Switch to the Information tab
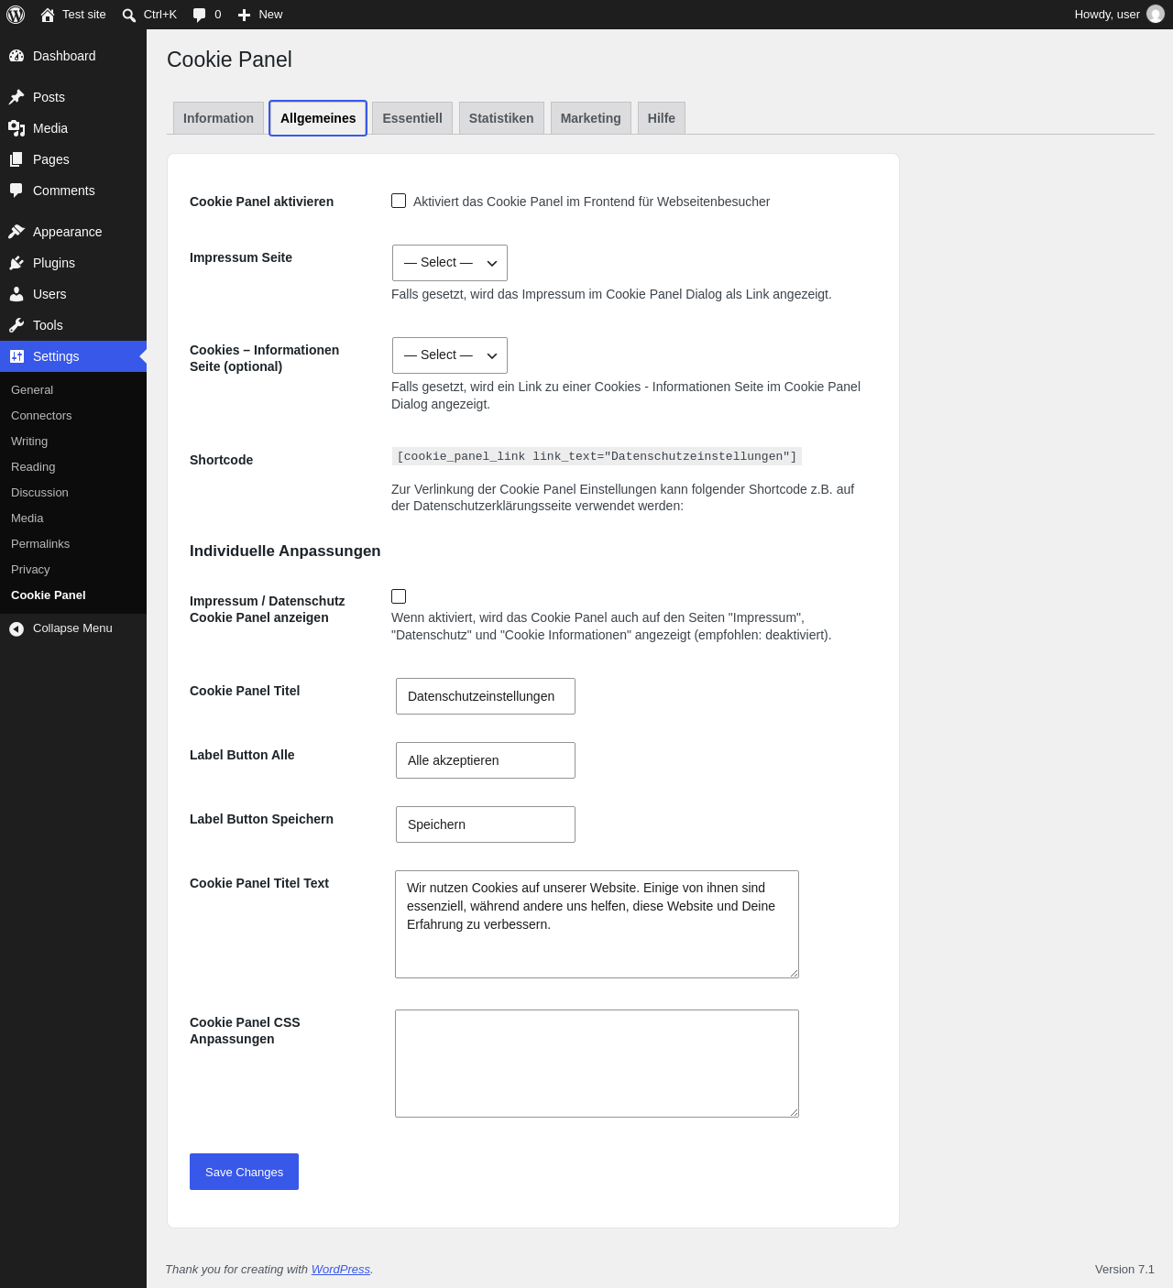Viewport: 1173px width, 1288px height. pos(218,118)
